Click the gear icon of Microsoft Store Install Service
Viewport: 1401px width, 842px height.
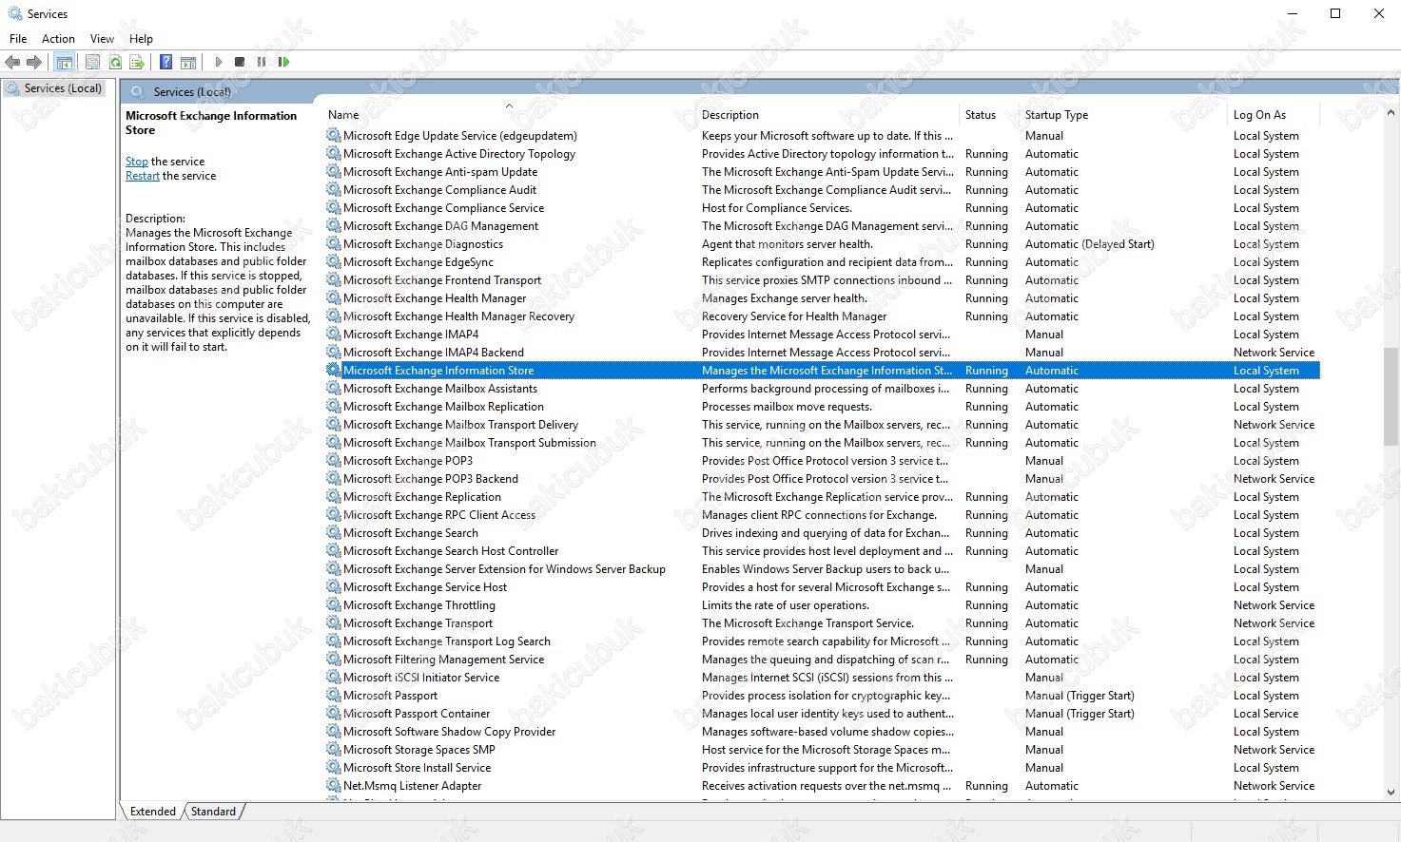pos(334,768)
